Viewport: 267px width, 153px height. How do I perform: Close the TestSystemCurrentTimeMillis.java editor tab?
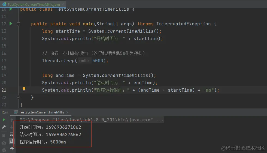pyautogui.click(x=63, y=4)
